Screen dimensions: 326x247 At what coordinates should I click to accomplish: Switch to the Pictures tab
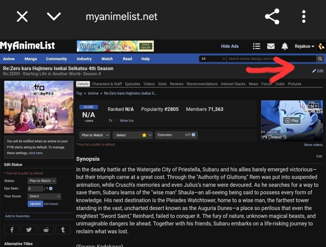point(294,84)
